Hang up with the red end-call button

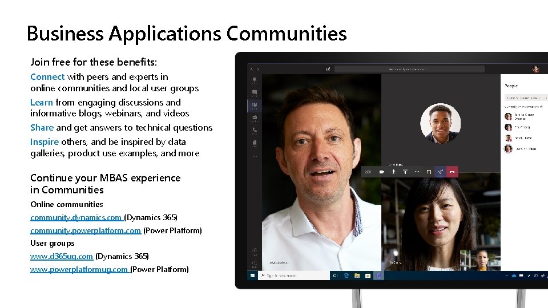point(452,172)
